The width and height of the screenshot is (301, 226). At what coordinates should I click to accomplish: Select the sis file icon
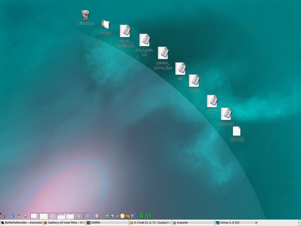180,69
